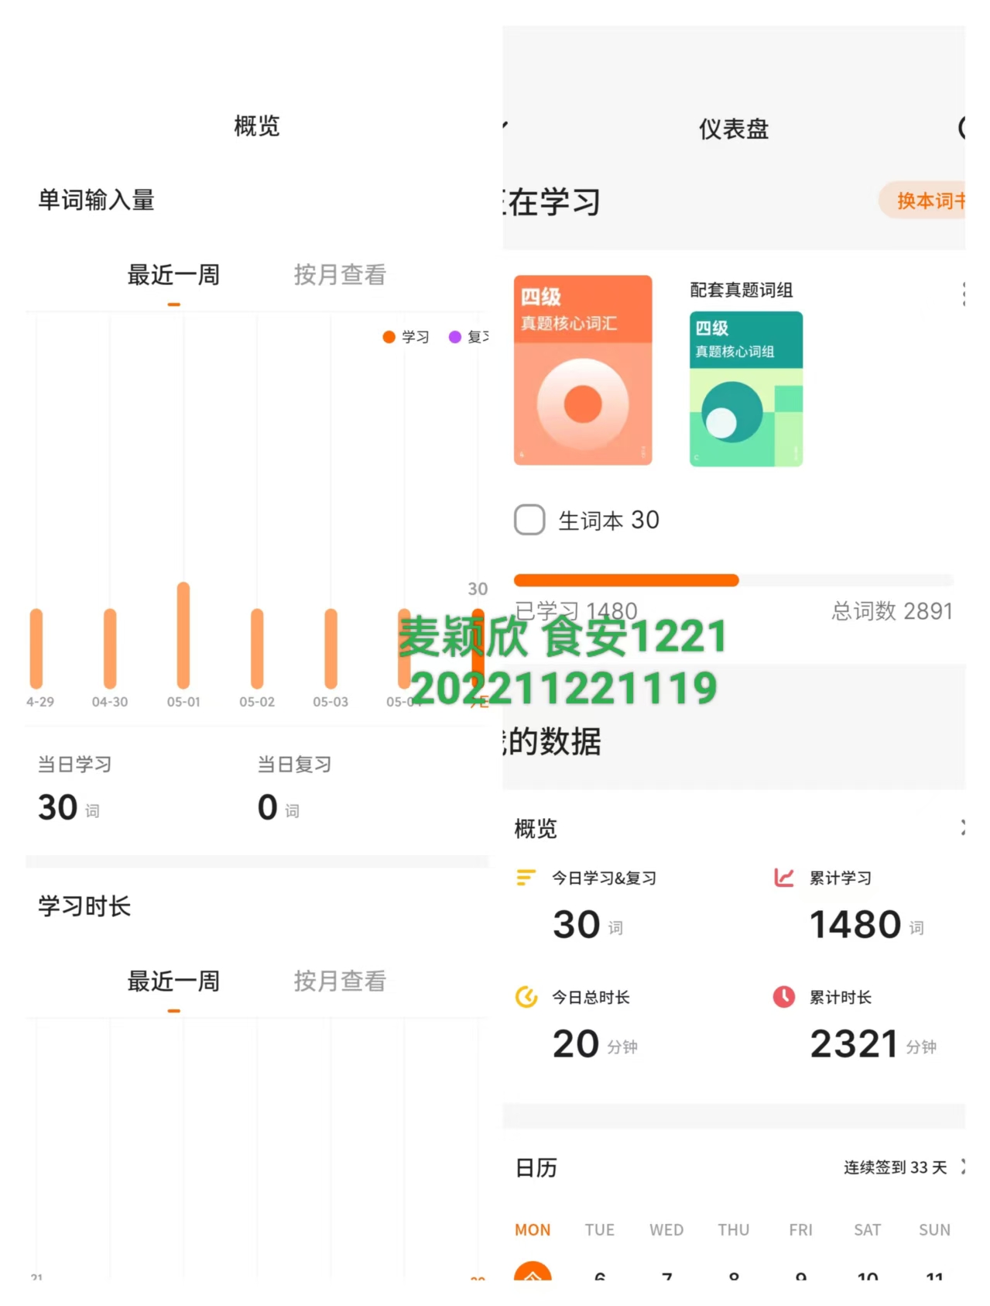
Task: Toggle the 生词本 30 checkbox
Action: [529, 520]
